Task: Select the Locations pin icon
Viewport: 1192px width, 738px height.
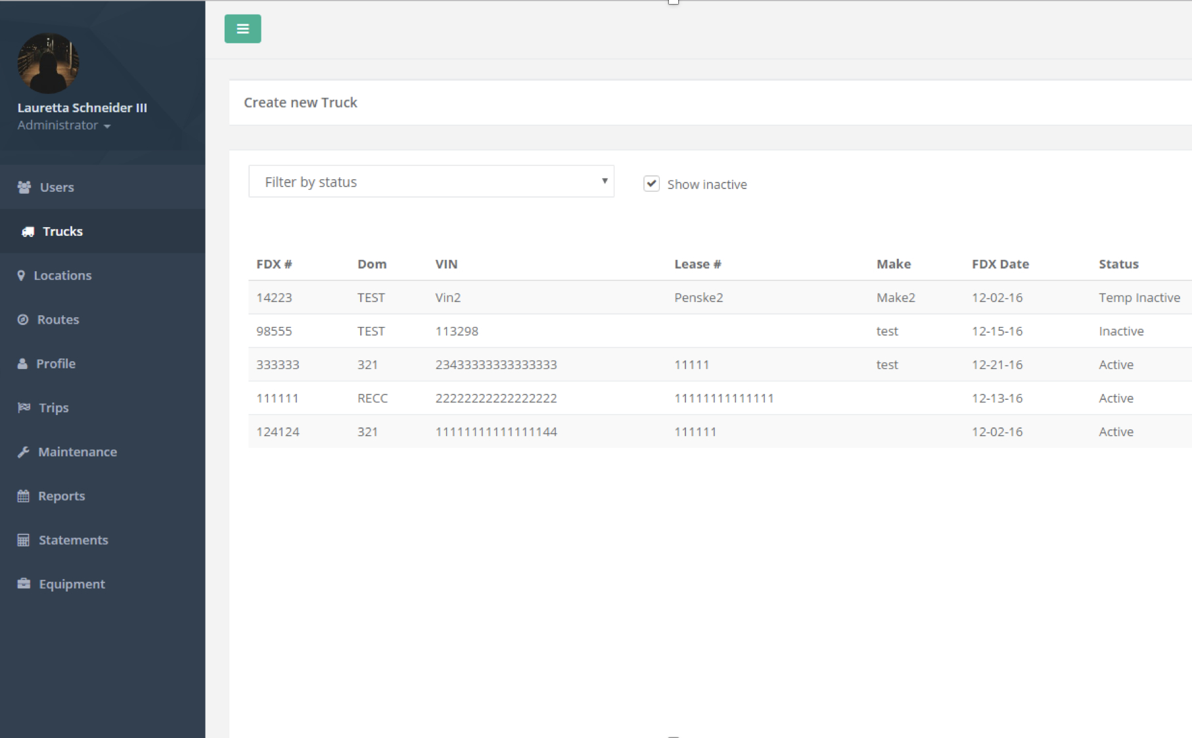Action: (22, 275)
